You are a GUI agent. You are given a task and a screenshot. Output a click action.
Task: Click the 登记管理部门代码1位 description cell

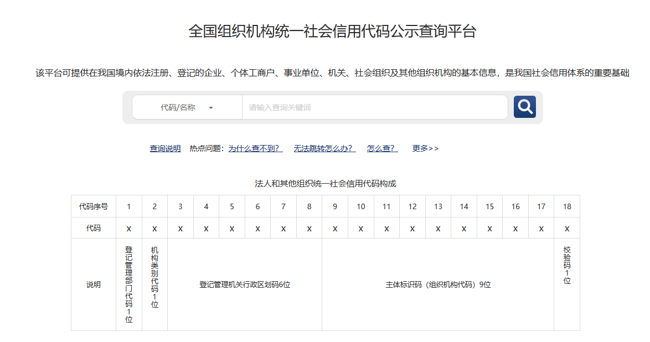(x=129, y=284)
